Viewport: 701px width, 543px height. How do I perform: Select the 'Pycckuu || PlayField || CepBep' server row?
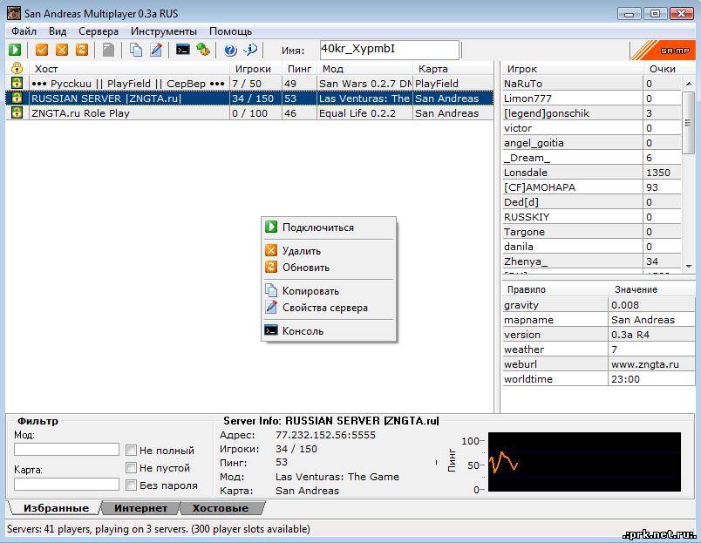(249, 84)
